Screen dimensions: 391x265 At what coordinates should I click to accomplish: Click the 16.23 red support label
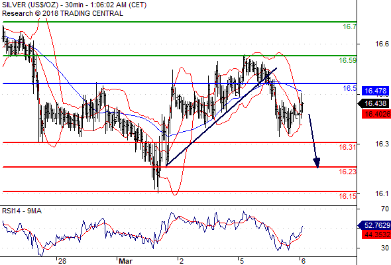coord(347,172)
